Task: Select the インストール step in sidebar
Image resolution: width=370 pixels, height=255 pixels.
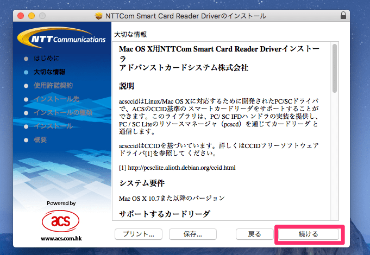Action: (53, 126)
